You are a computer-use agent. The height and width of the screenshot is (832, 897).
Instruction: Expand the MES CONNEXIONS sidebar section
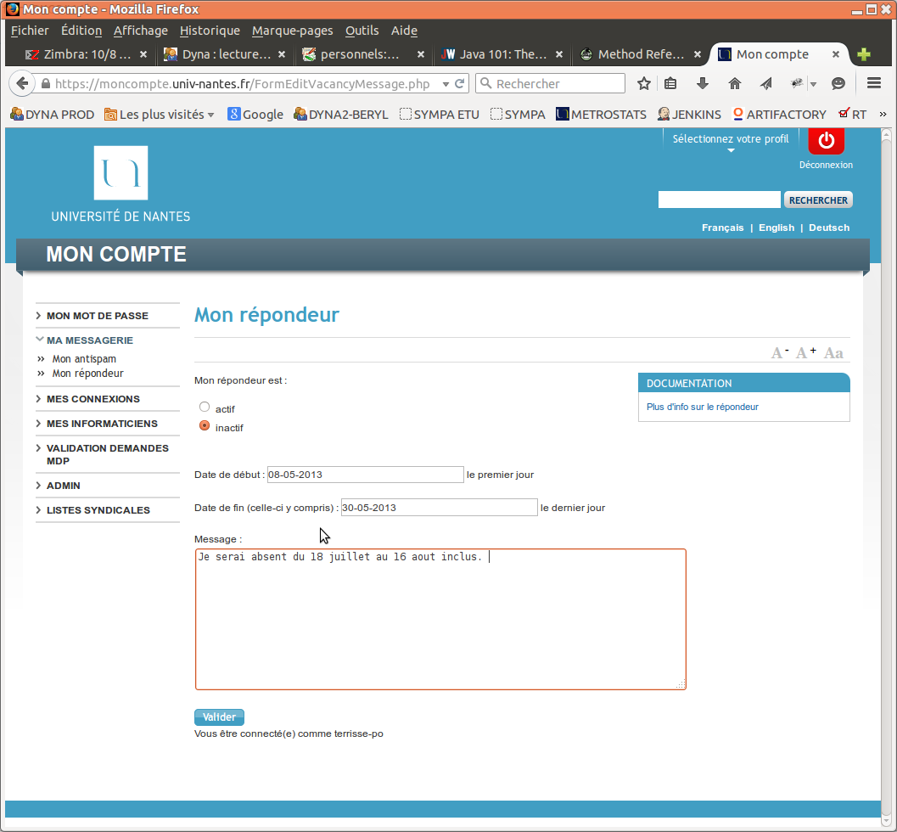[93, 398]
